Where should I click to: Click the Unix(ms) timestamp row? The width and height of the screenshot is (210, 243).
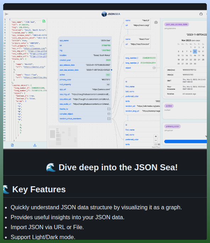[186, 70]
